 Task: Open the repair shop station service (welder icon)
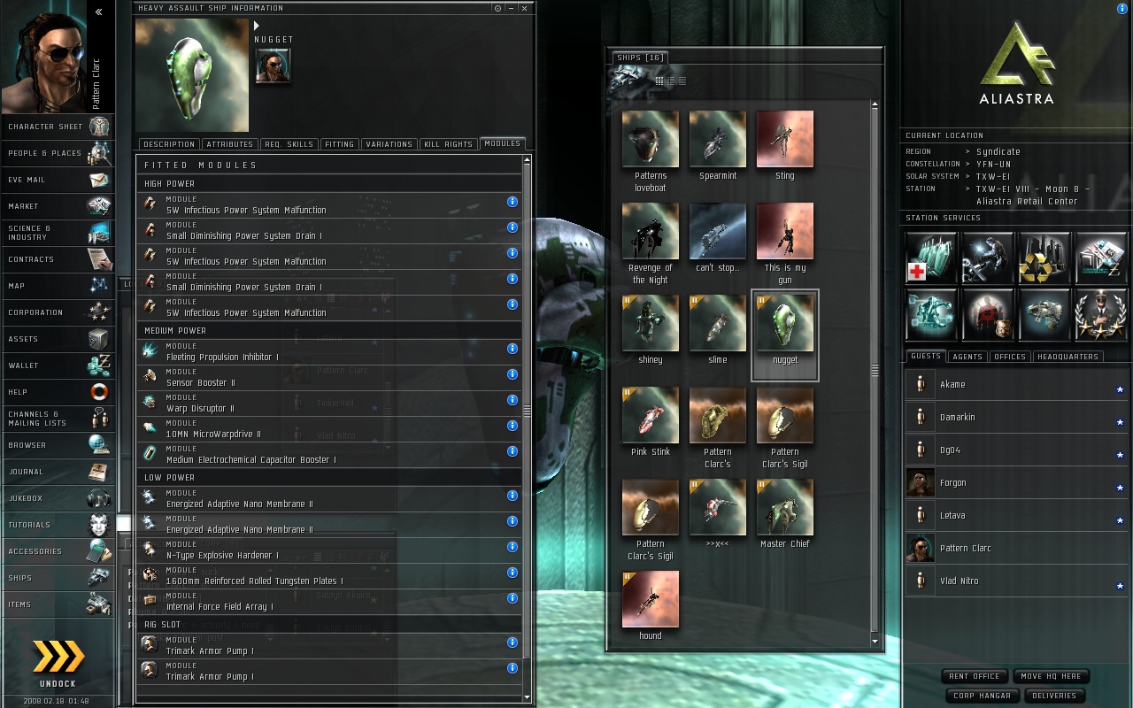988,258
